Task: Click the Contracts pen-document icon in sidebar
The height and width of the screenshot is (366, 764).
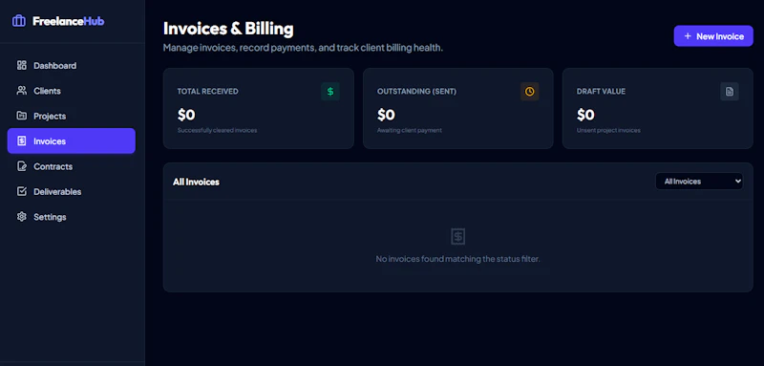Action: [21, 166]
